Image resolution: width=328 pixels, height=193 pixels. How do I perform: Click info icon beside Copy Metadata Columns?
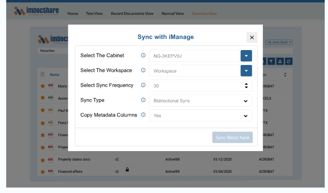[x=143, y=115]
